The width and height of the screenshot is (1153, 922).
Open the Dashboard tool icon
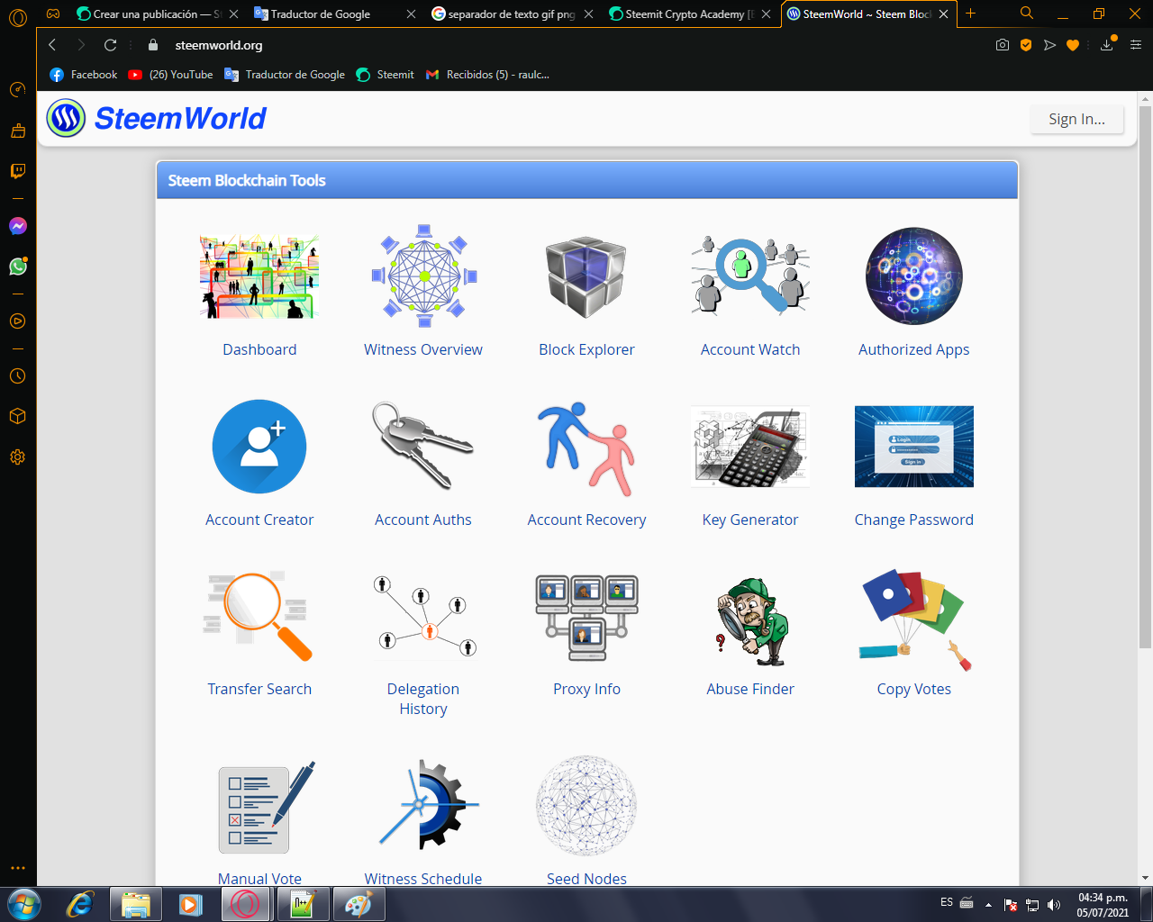[259, 276]
